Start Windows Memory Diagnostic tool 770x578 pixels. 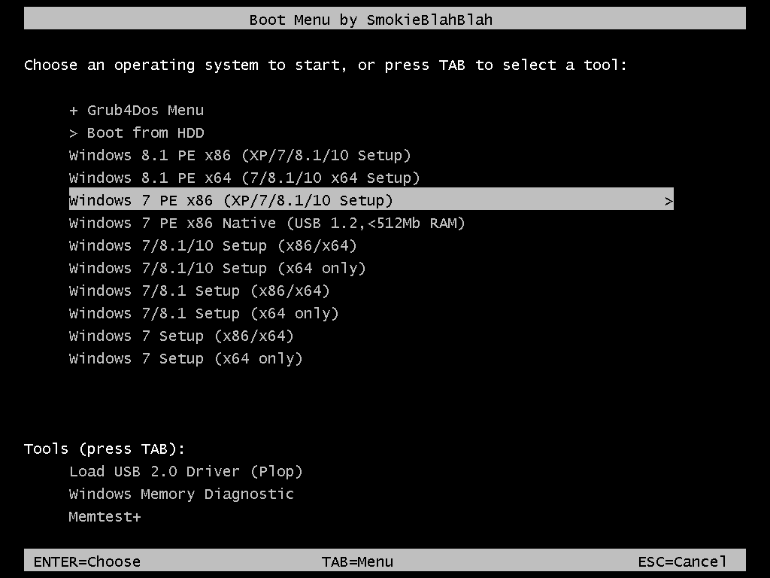(181, 494)
